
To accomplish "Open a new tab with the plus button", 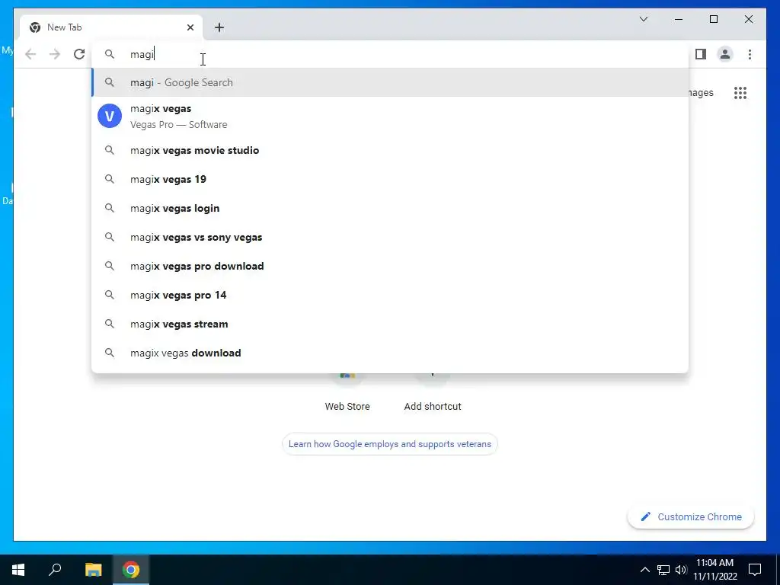I will click(x=219, y=27).
